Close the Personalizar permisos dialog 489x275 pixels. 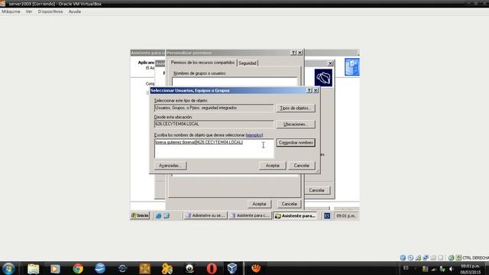[x=300, y=53]
